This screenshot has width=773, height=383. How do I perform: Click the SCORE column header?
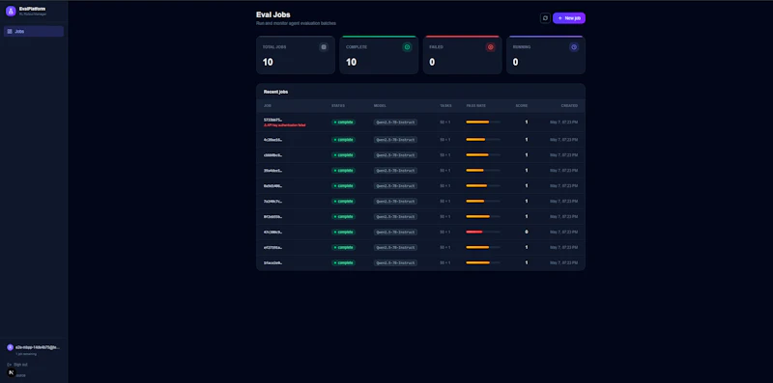point(522,106)
